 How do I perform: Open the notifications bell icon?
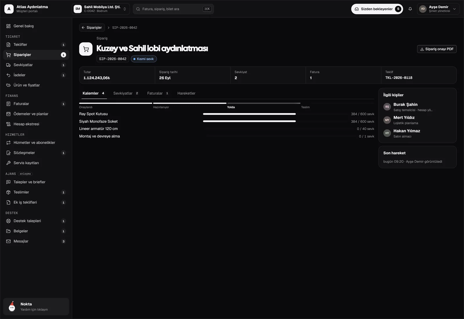click(x=410, y=9)
